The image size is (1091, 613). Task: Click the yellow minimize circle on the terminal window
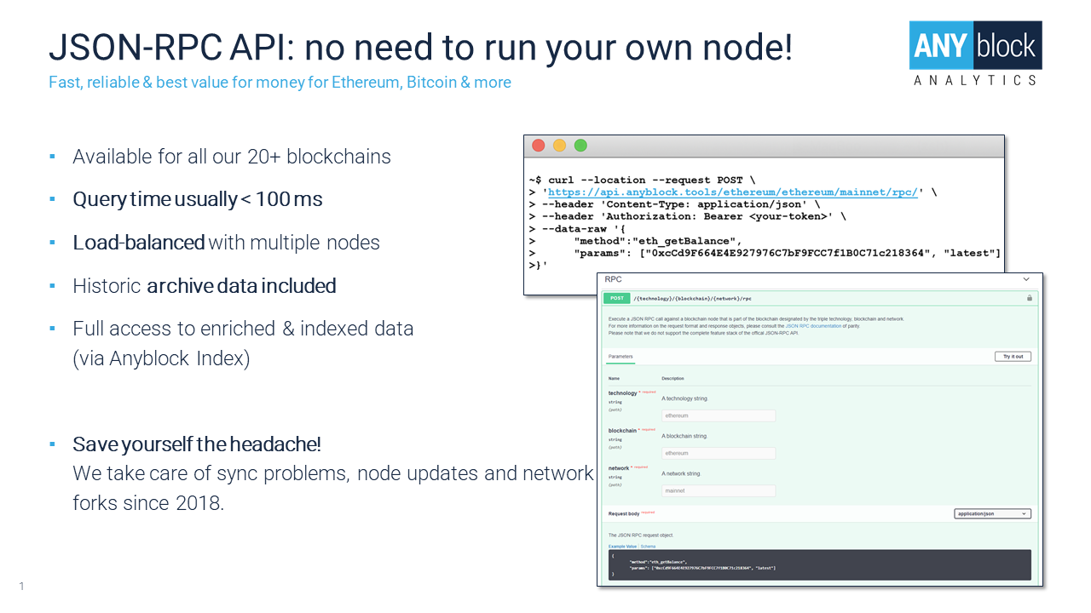559,145
